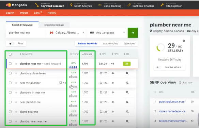Select the Related keywords tab
The height and width of the screenshot is (128, 199).
88,44
